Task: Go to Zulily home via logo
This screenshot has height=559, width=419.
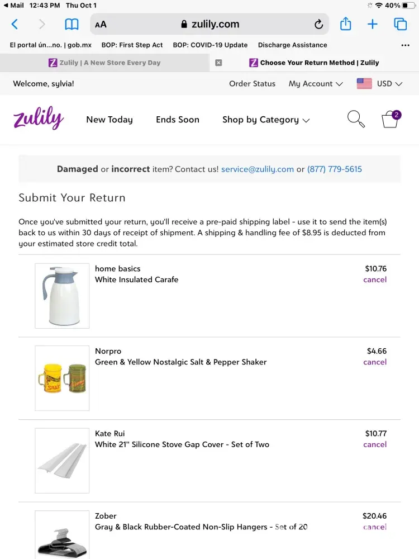Action: coord(39,119)
